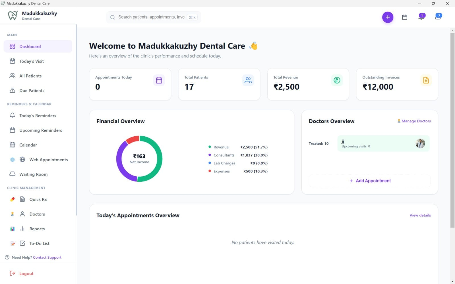Click the bar chart icon for Reports
Viewport: 455px width, 284px height.
(22, 229)
